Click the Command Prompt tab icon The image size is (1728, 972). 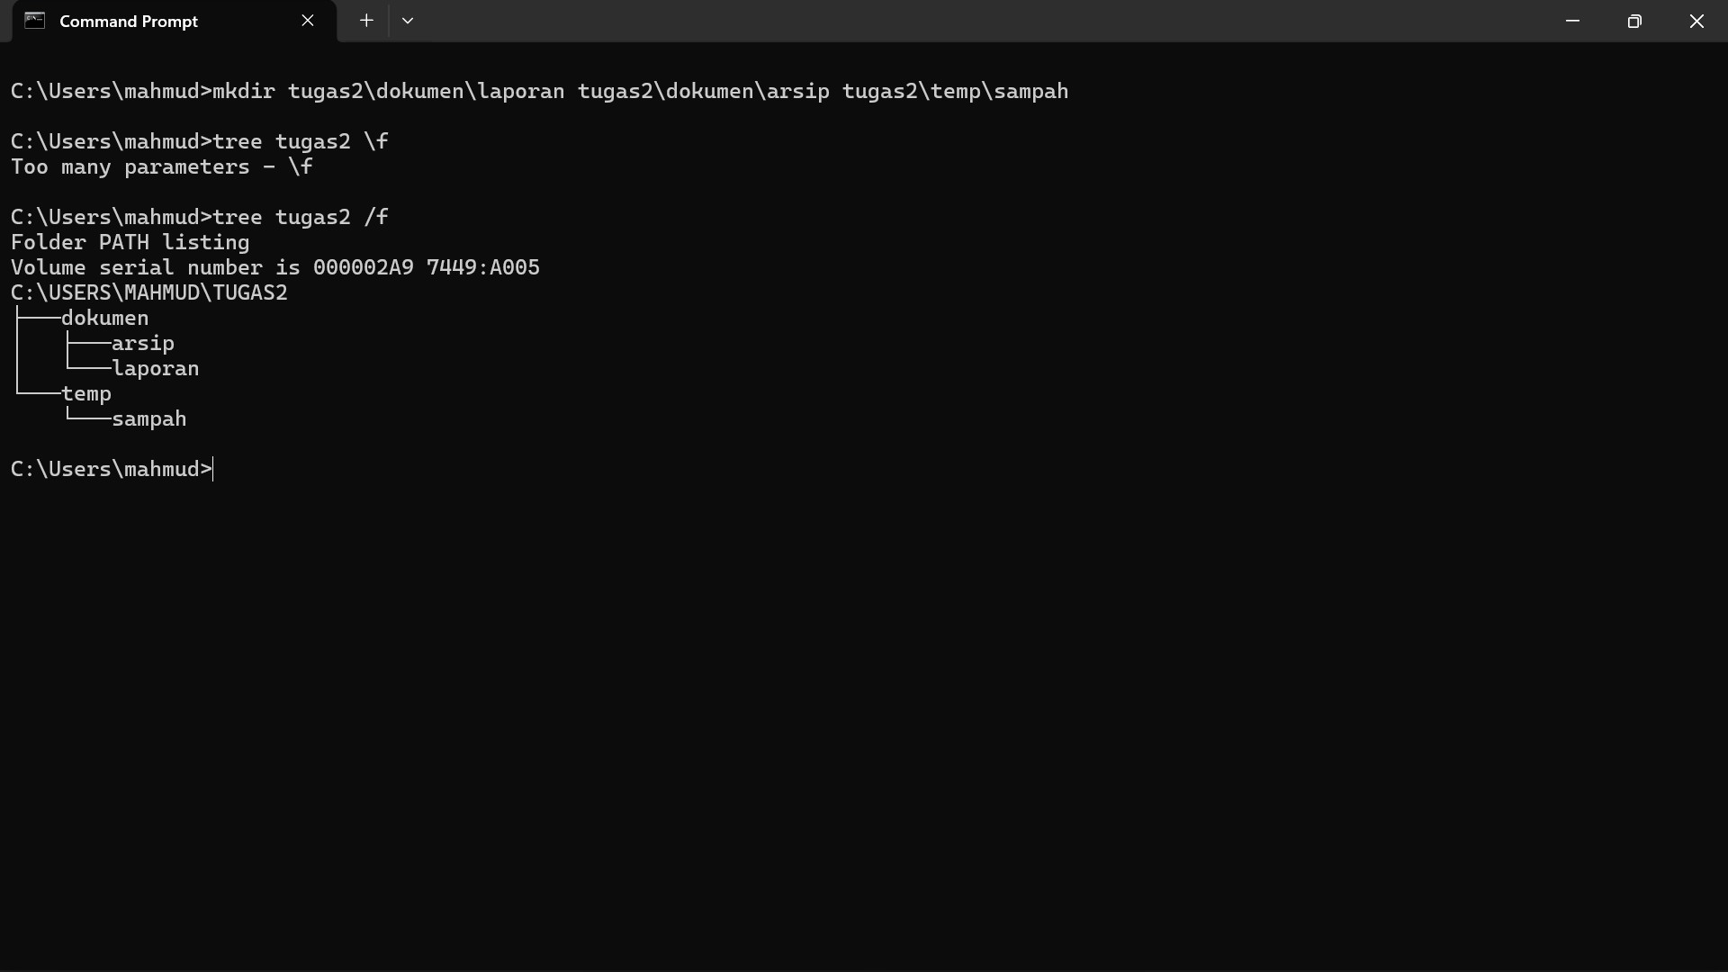coord(34,21)
